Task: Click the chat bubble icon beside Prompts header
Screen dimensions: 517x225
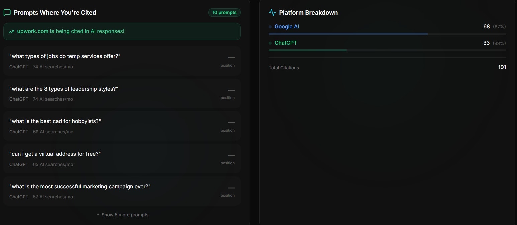Action: [7, 13]
